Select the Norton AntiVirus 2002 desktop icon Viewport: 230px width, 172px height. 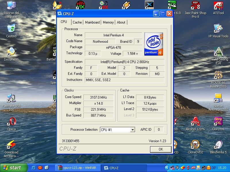pyautogui.click(x=218, y=102)
